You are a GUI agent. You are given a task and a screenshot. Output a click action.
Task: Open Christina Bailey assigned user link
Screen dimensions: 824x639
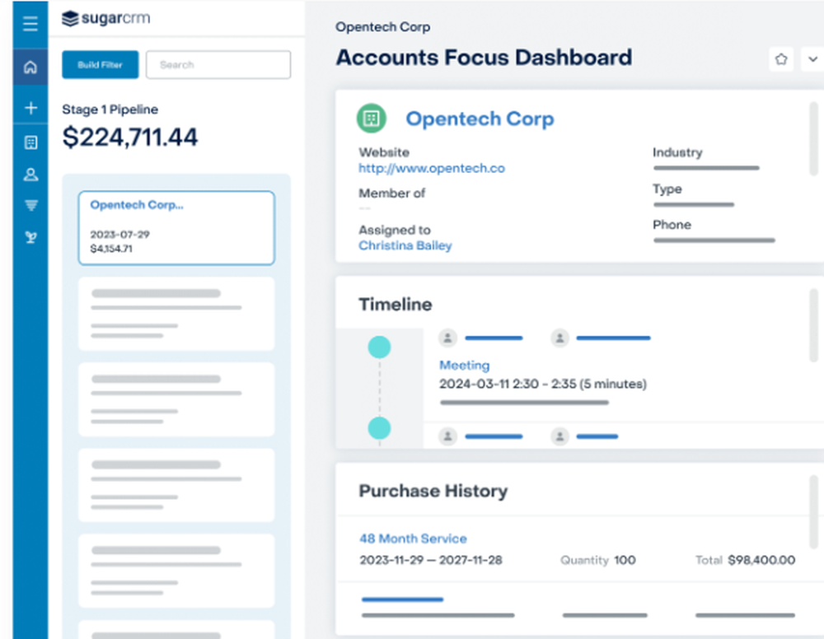pos(405,245)
